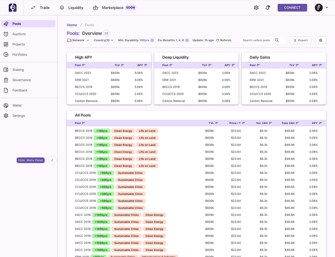The width and height of the screenshot is (335, 257).
Task: Sort Daily Gains table by Pool
Action: (x=255, y=65)
